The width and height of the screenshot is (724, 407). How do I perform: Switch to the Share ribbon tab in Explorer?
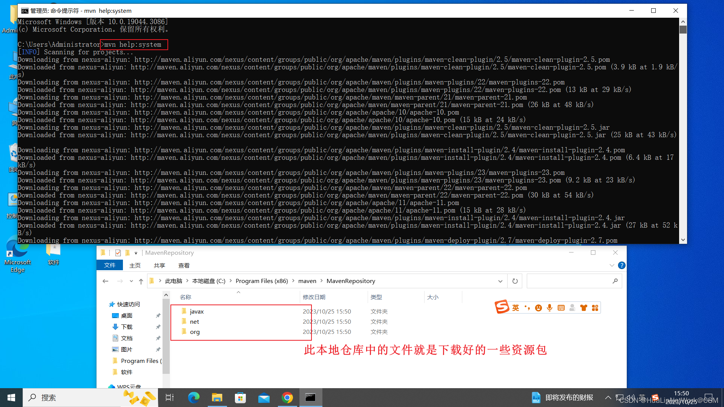(x=160, y=265)
